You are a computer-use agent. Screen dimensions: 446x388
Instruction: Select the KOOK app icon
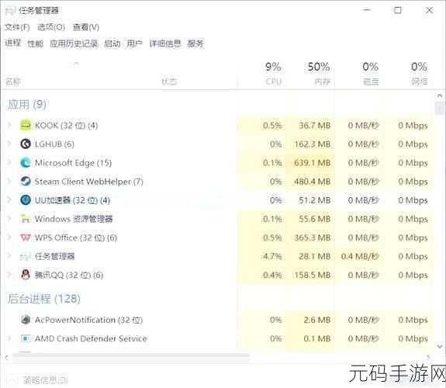click(x=26, y=125)
